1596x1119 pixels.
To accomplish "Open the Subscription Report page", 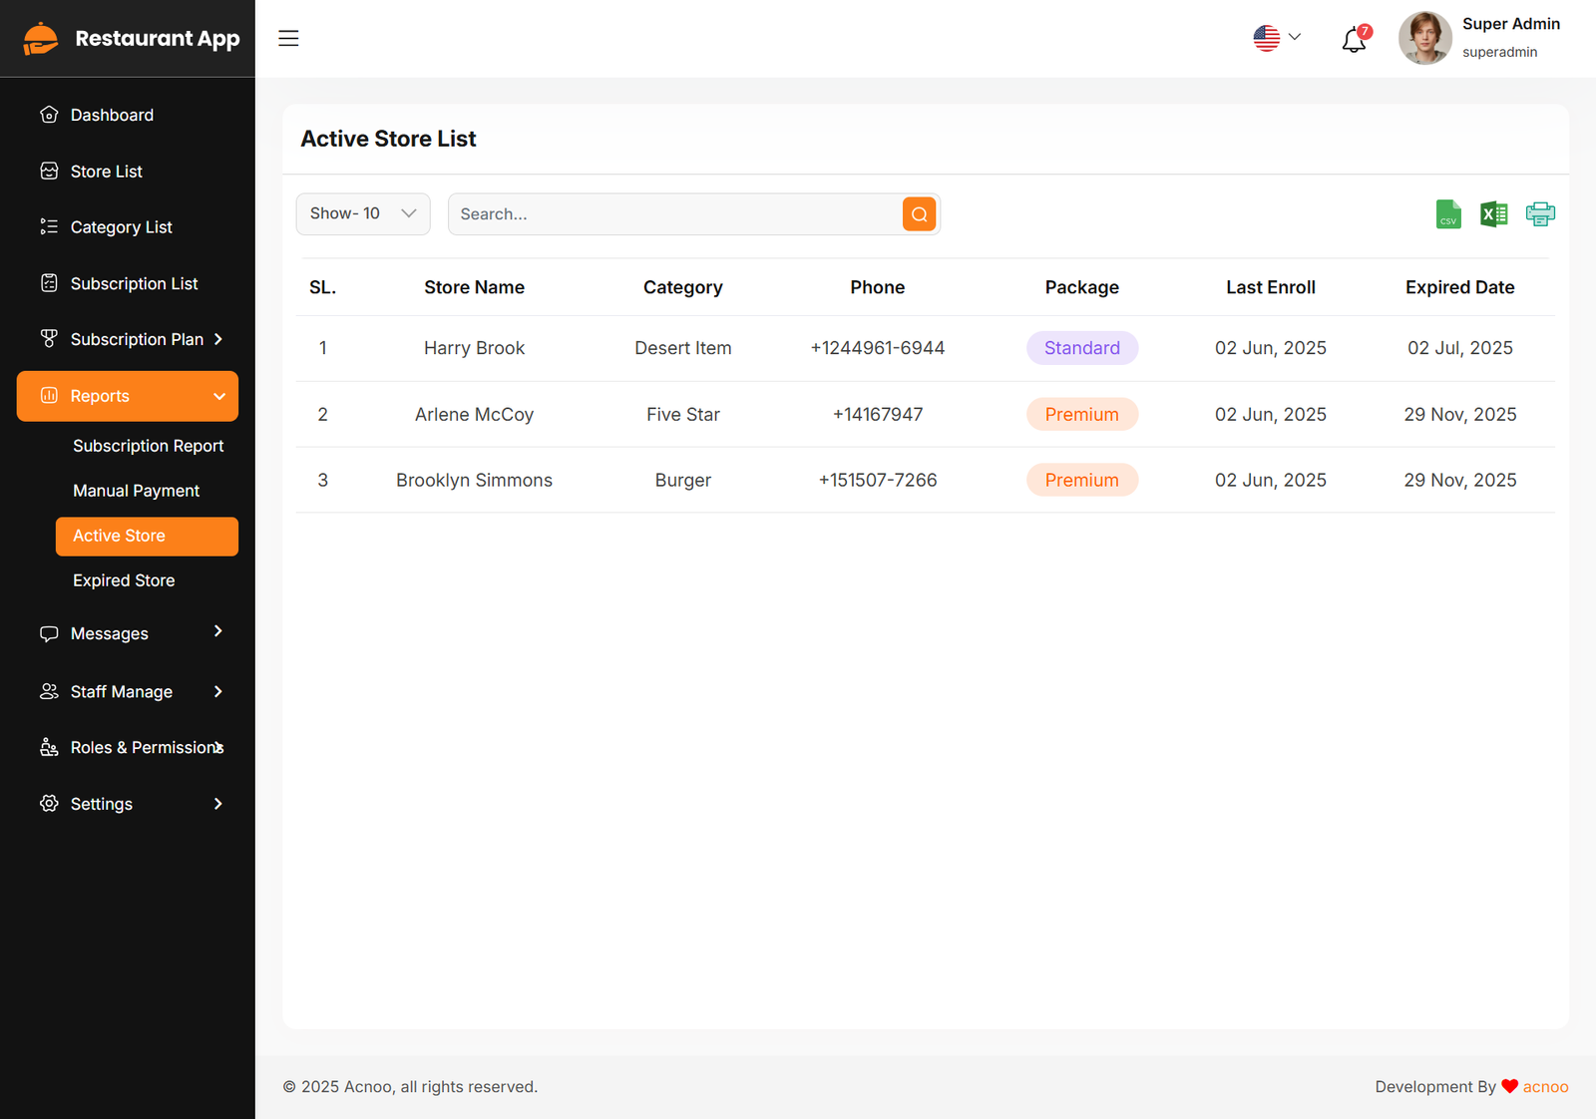I will [x=148, y=446].
